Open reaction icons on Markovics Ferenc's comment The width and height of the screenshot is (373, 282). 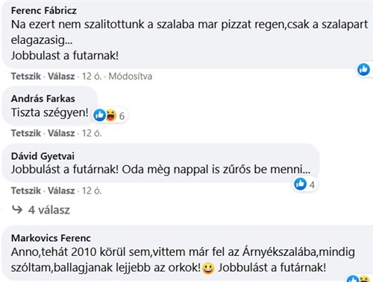click(358, 279)
